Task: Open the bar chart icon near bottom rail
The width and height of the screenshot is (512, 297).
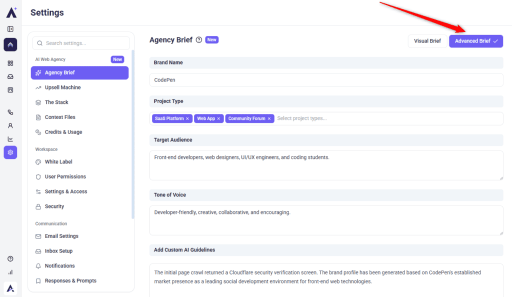Action: click(10, 272)
